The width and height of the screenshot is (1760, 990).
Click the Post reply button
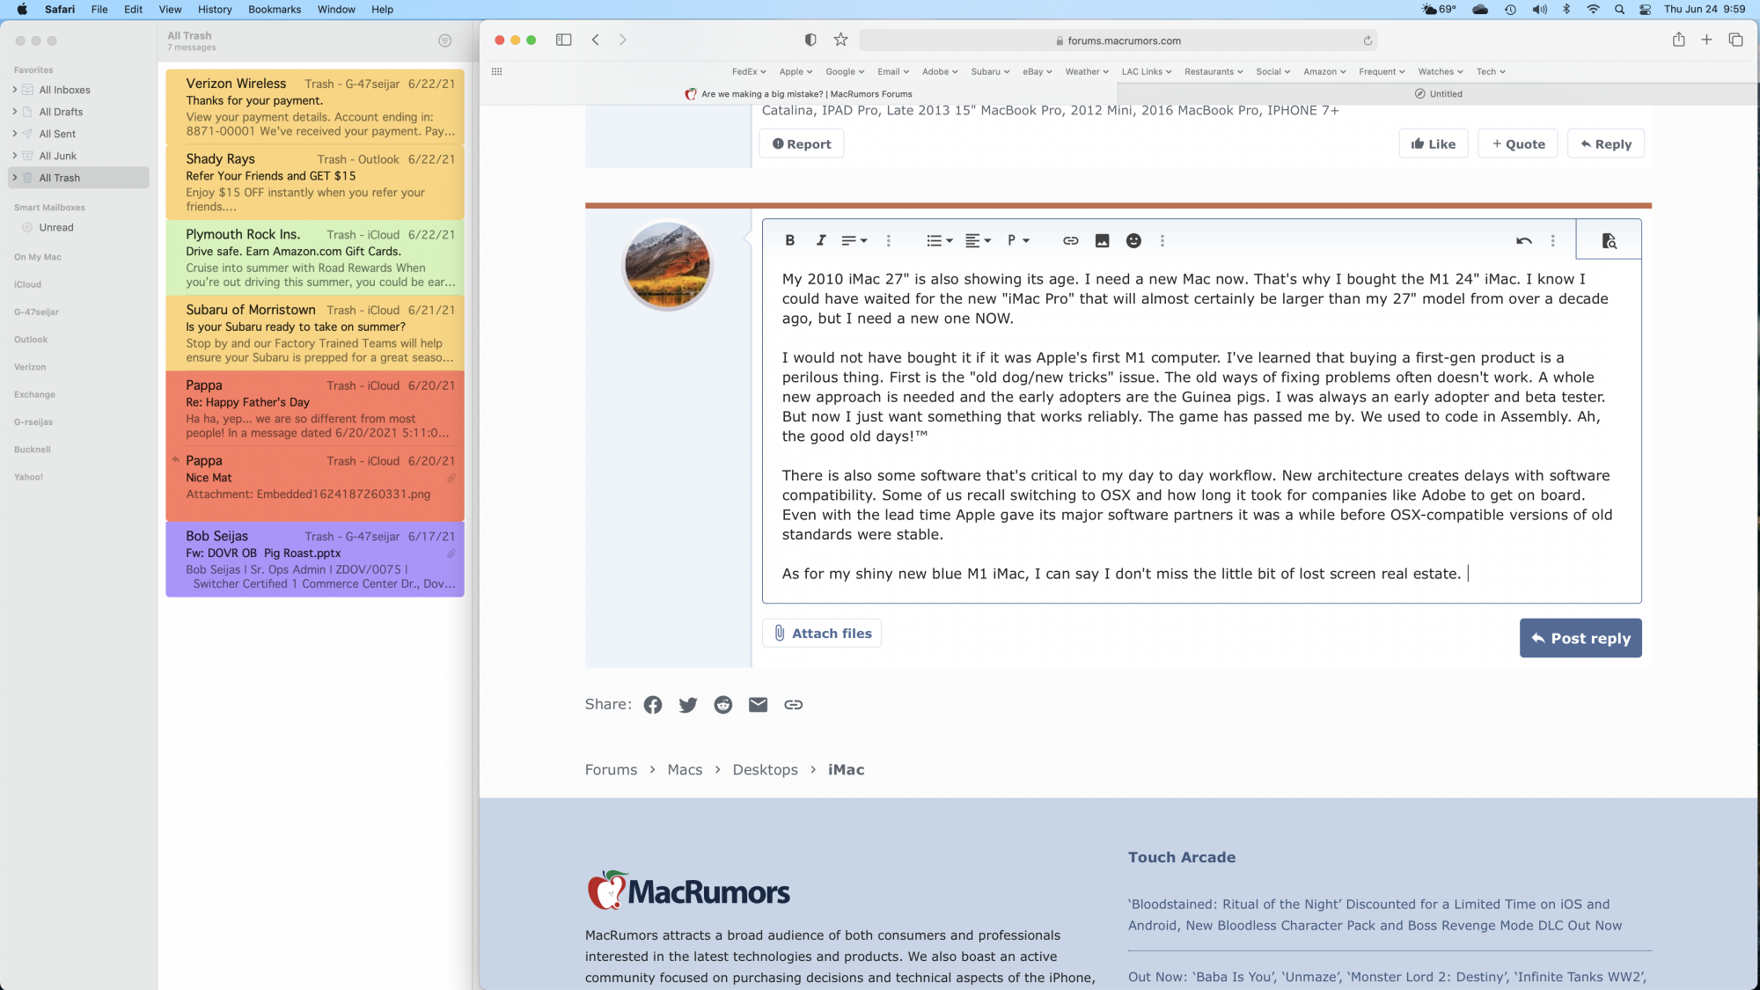1580,638
